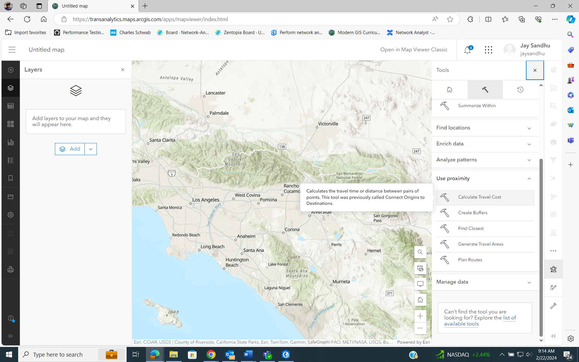
Task: Open the Legend panel
Action: click(x=11, y=160)
